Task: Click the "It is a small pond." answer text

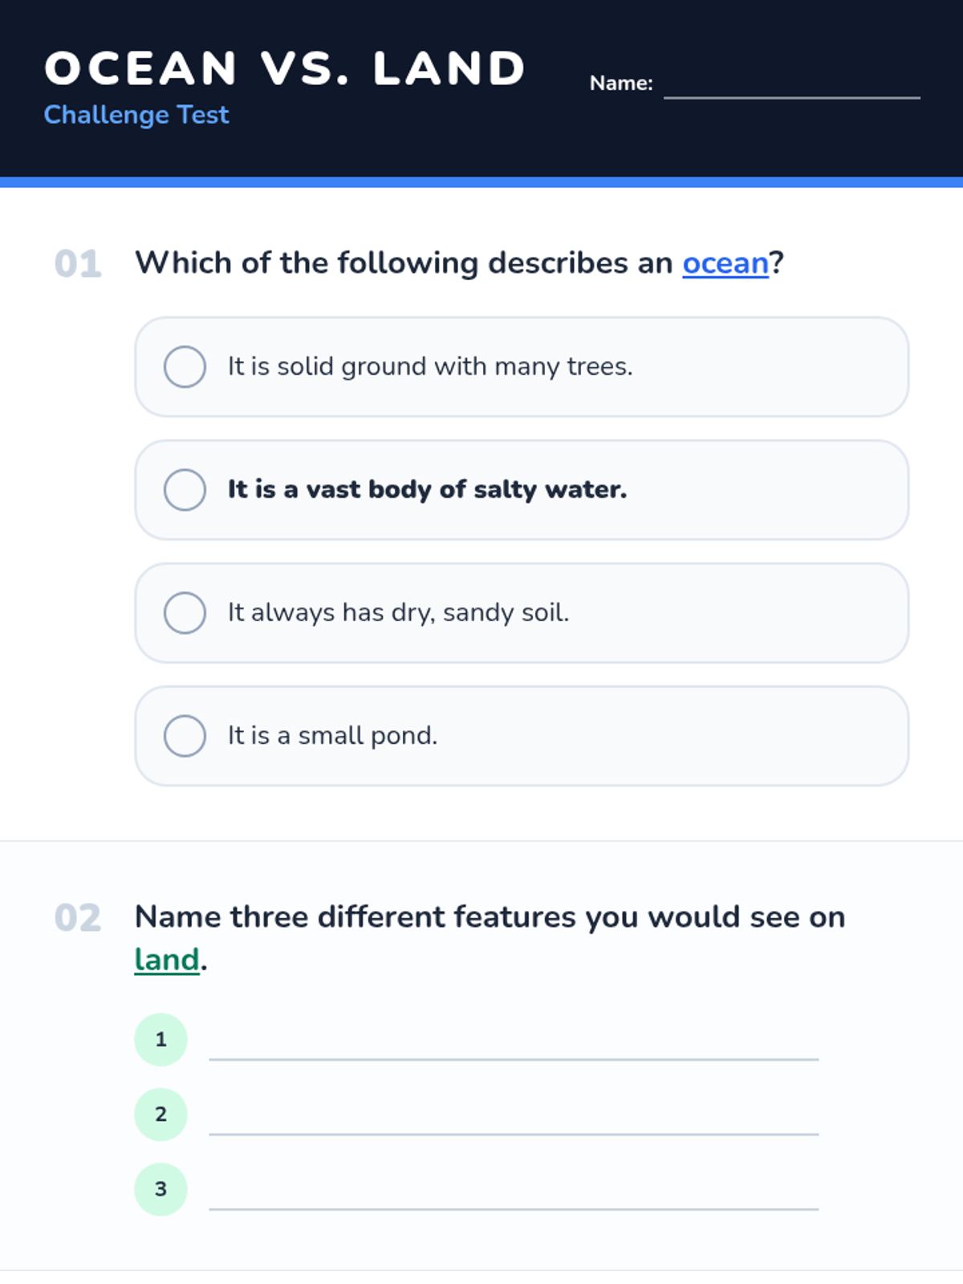Action: 332,735
